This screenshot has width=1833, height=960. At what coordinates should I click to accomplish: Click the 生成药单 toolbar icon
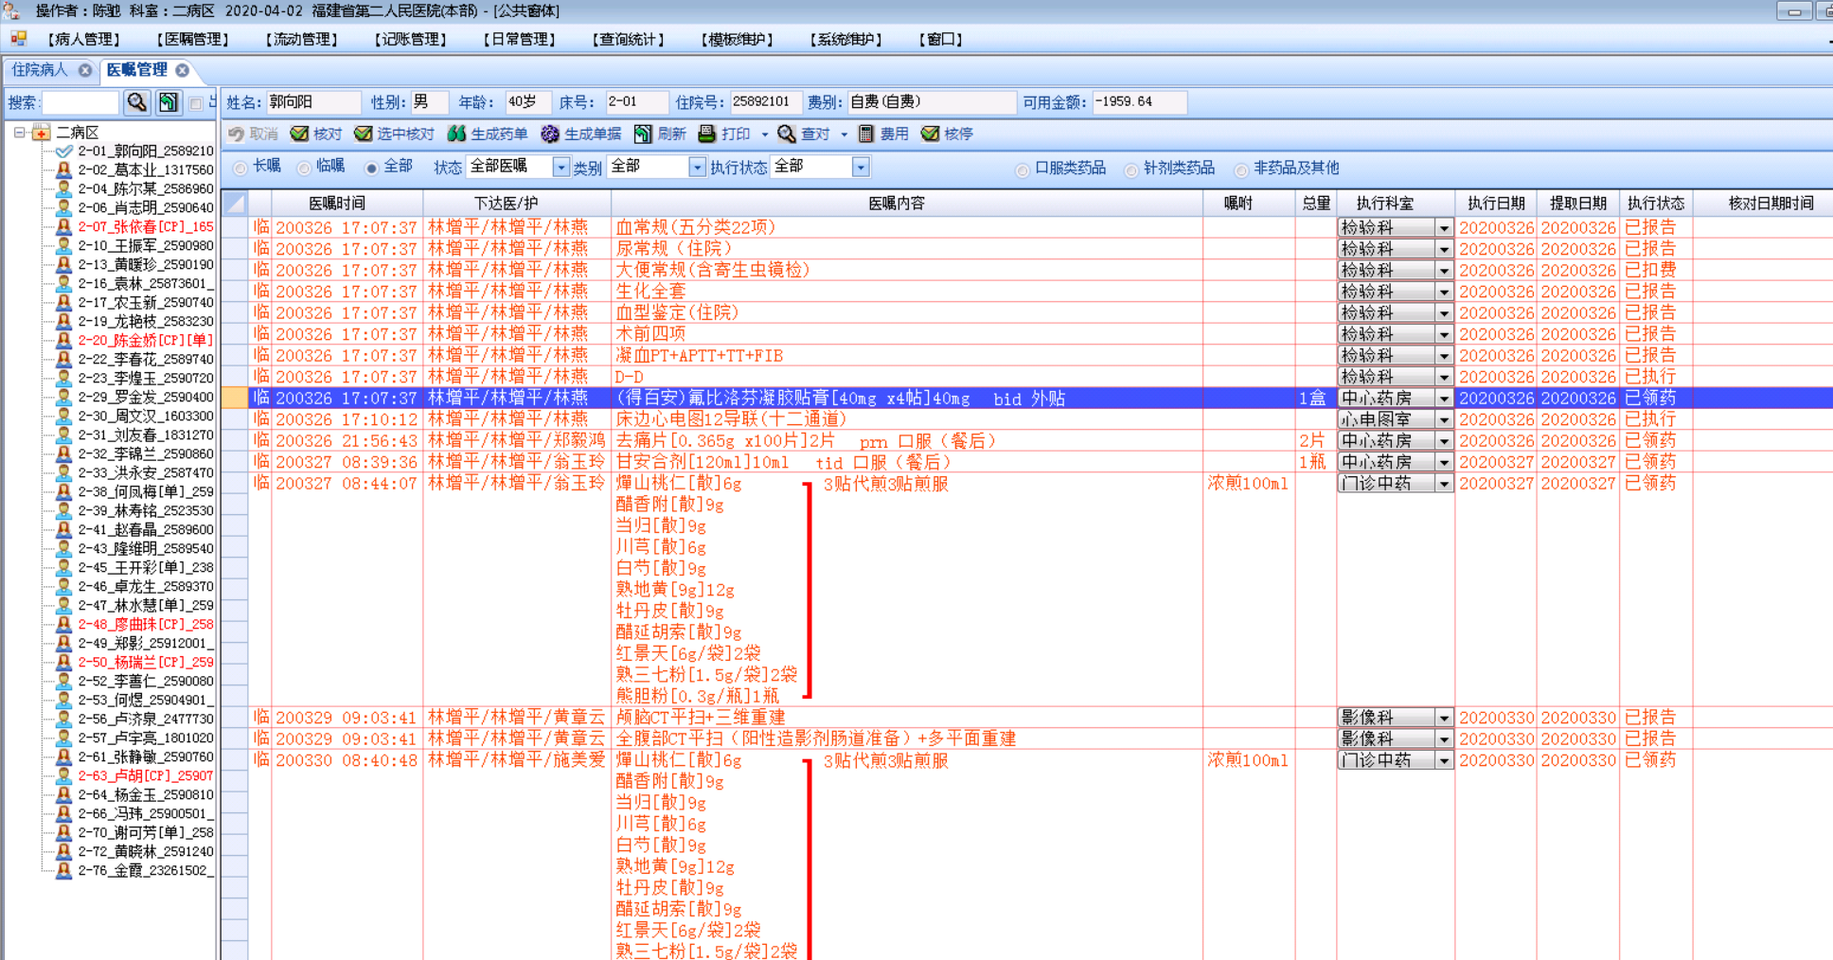coord(456,134)
